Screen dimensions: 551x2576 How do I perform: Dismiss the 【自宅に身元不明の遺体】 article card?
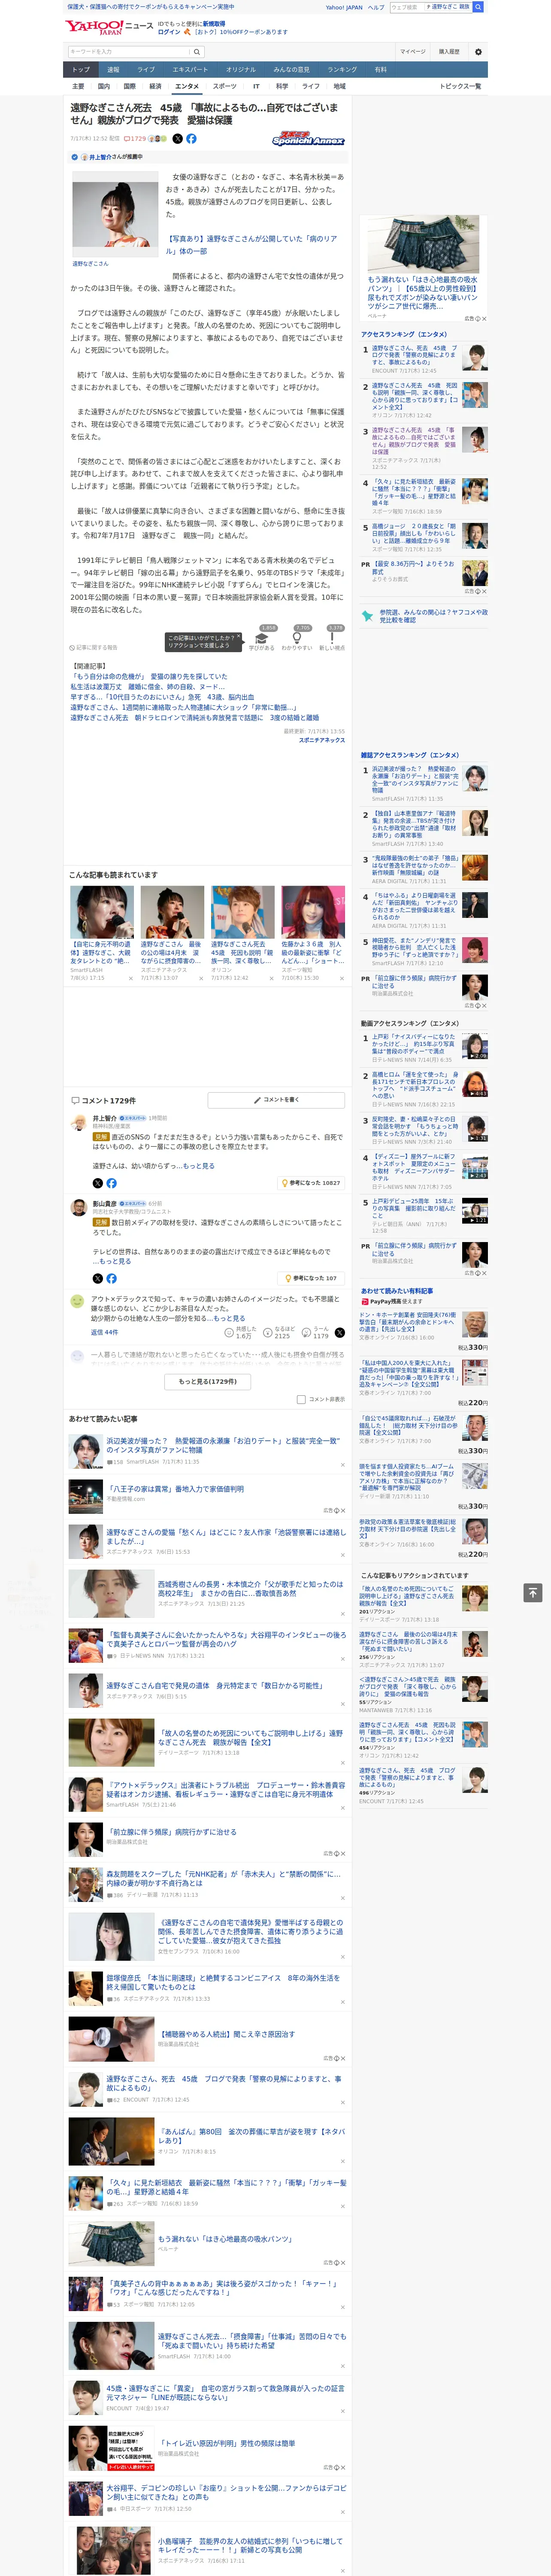(x=130, y=978)
